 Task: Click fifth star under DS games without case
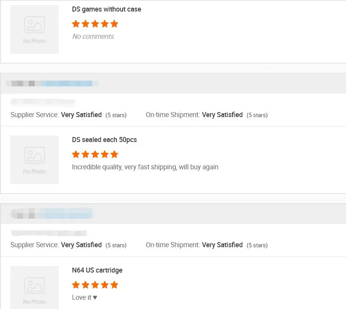click(x=114, y=24)
